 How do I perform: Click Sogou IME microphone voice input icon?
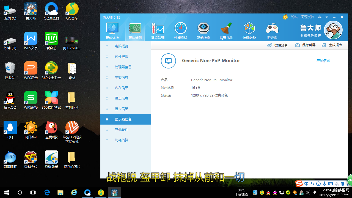tap(324, 184)
